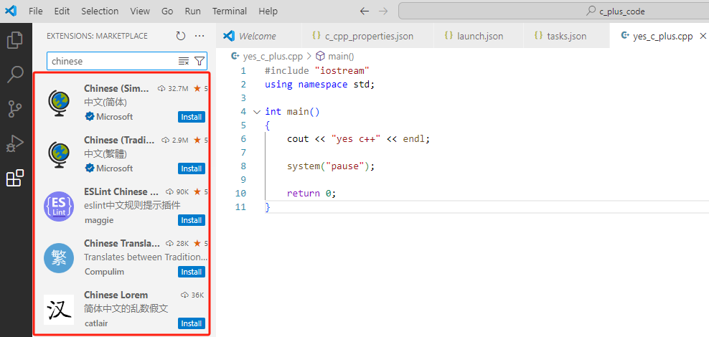Click the maggie publisher name

pos(99,220)
